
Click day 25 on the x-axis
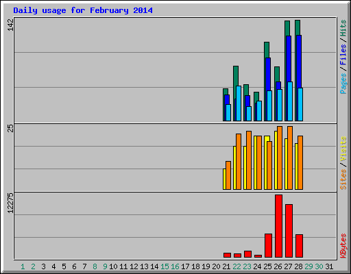(267, 266)
